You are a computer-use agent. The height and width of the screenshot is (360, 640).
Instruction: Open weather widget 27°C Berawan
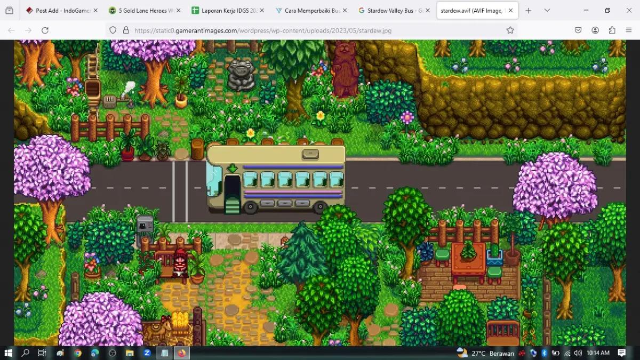(x=485, y=353)
